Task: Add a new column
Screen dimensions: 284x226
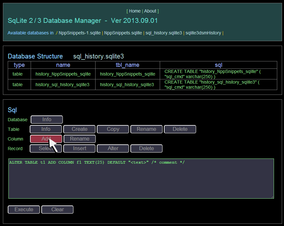Action: [46, 139]
